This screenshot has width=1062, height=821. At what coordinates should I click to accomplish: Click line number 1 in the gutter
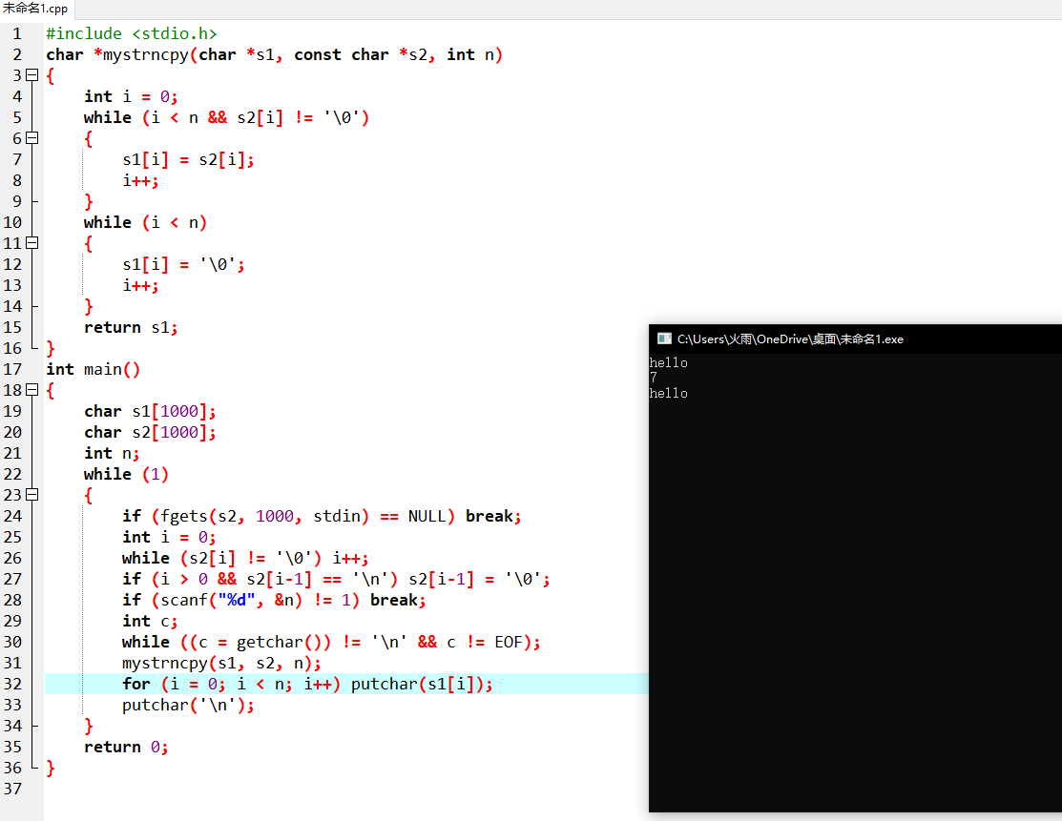(x=17, y=33)
